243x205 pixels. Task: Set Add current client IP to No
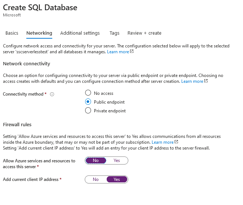tap(96, 179)
